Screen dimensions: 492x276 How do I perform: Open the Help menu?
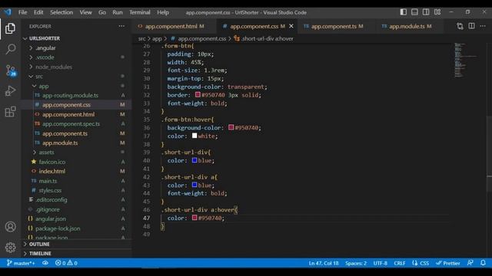(x=163, y=12)
